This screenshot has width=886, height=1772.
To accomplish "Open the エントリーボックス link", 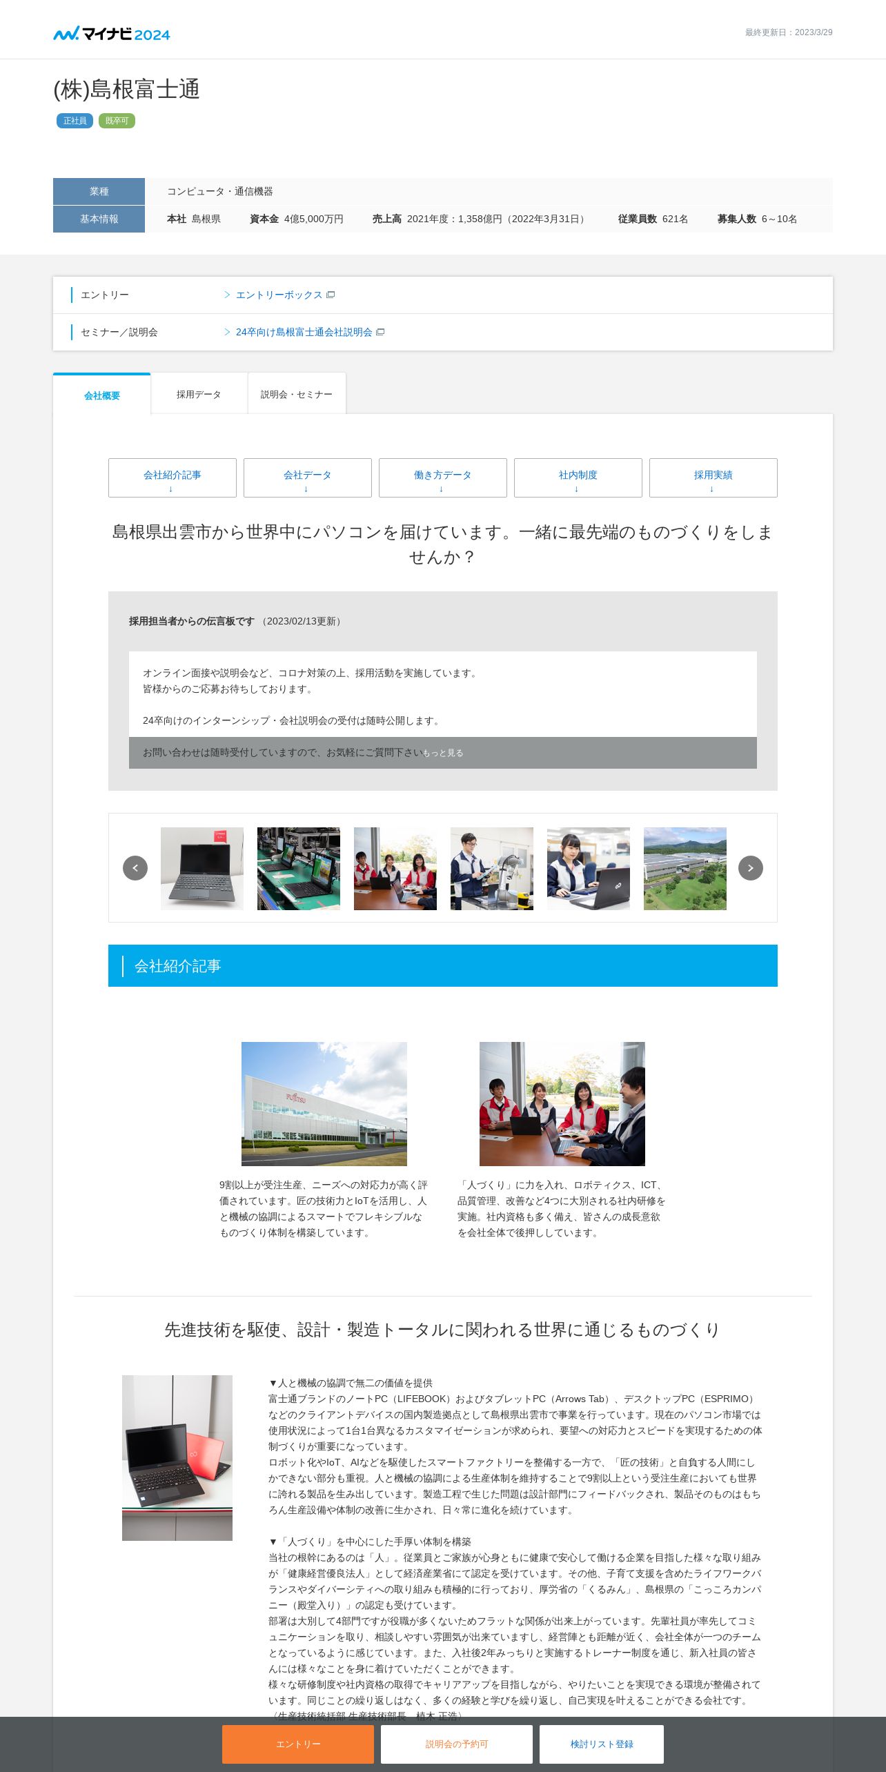I will (x=279, y=295).
